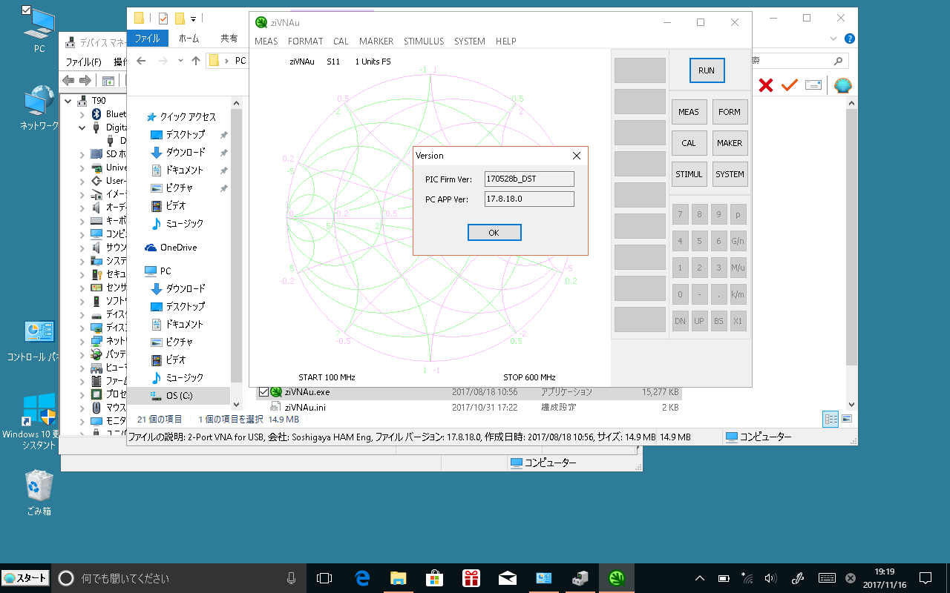
Task: Click the shell globe toolbar icon
Action: click(843, 85)
